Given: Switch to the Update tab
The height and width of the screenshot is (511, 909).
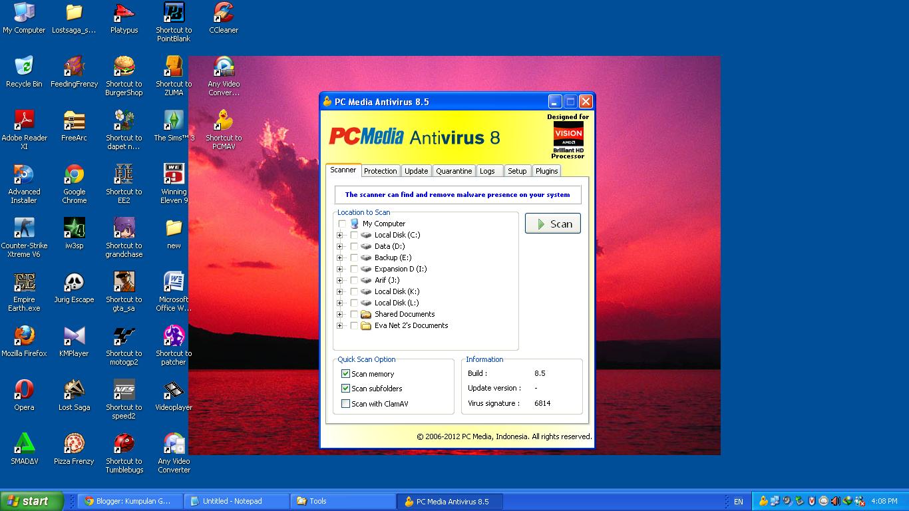Looking at the screenshot, I should click(417, 171).
